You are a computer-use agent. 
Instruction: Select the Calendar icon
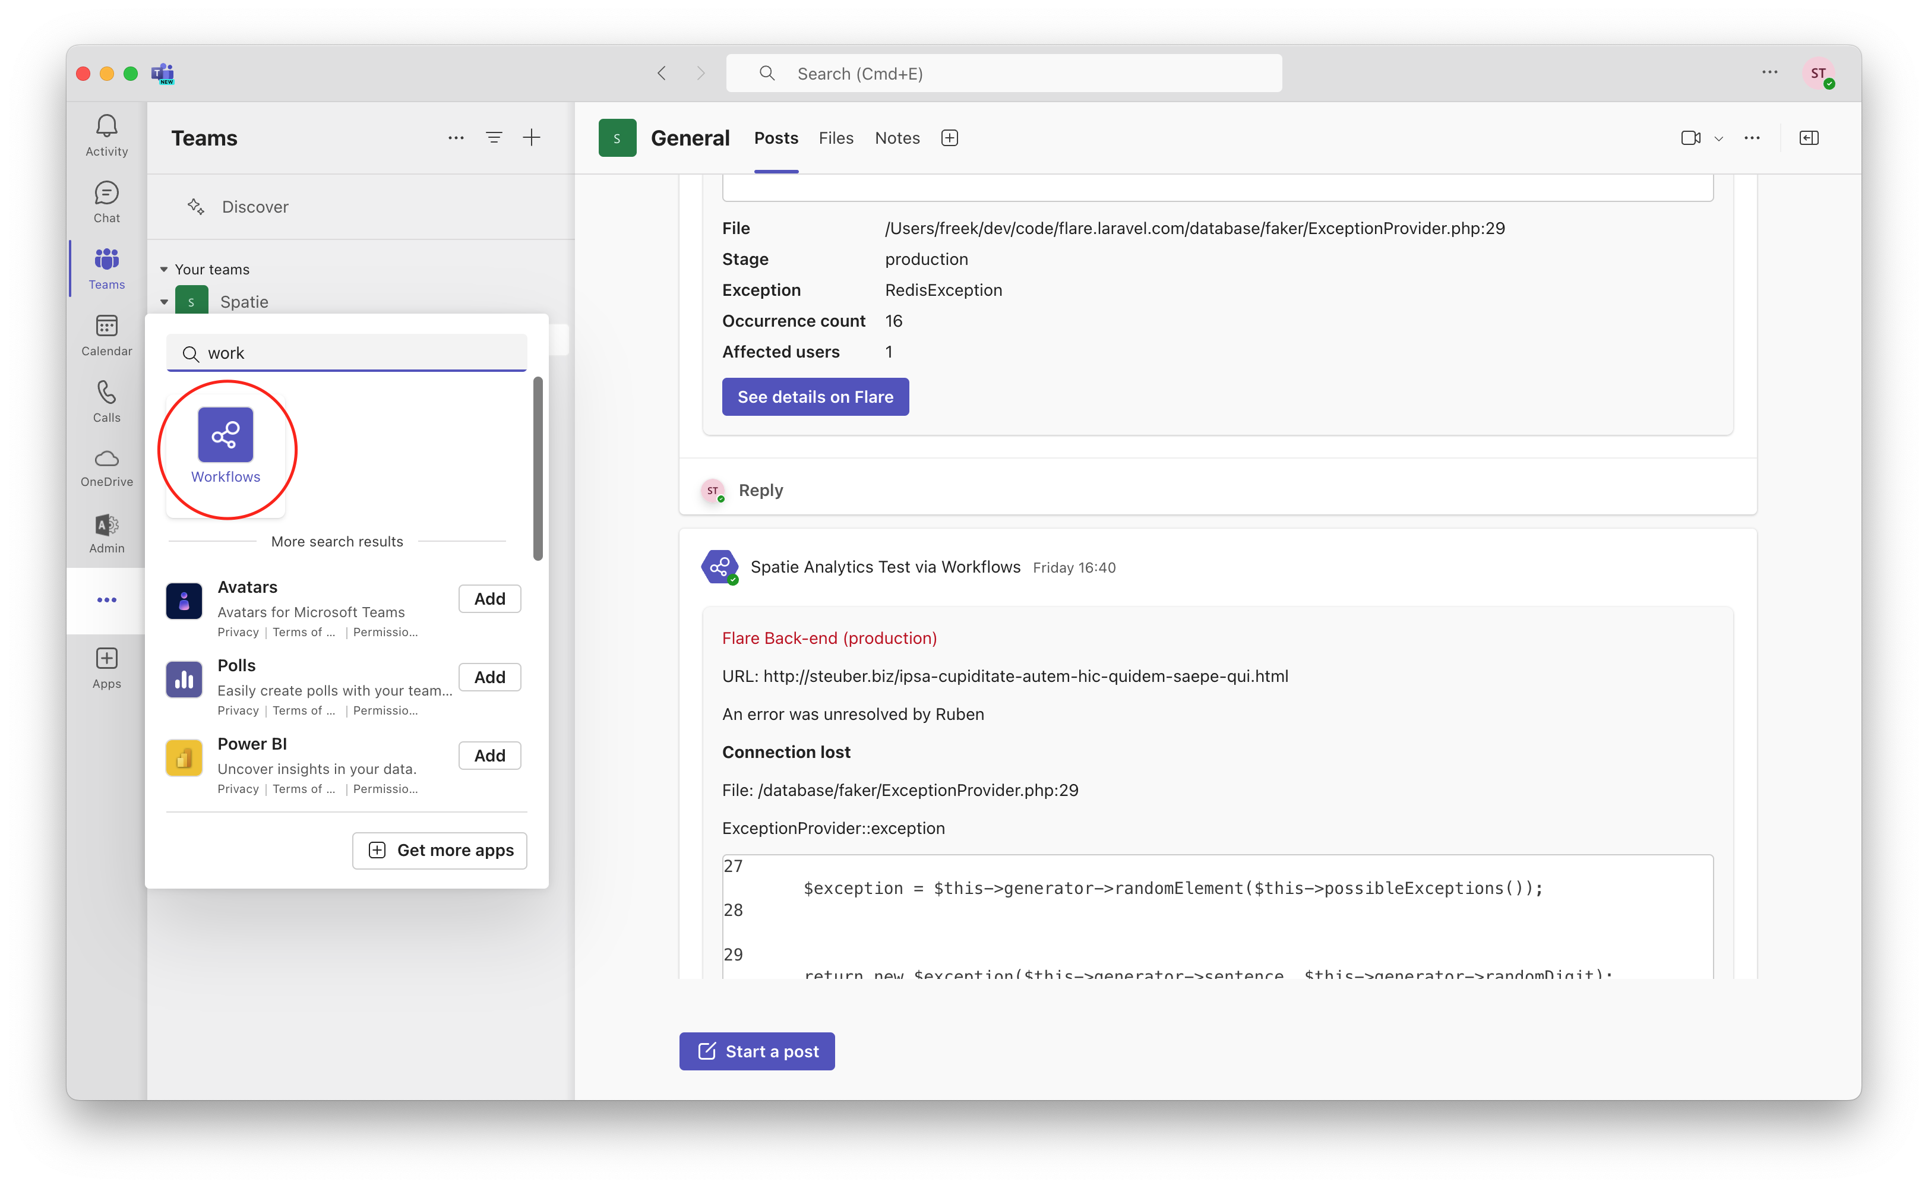(x=106, y=334)
